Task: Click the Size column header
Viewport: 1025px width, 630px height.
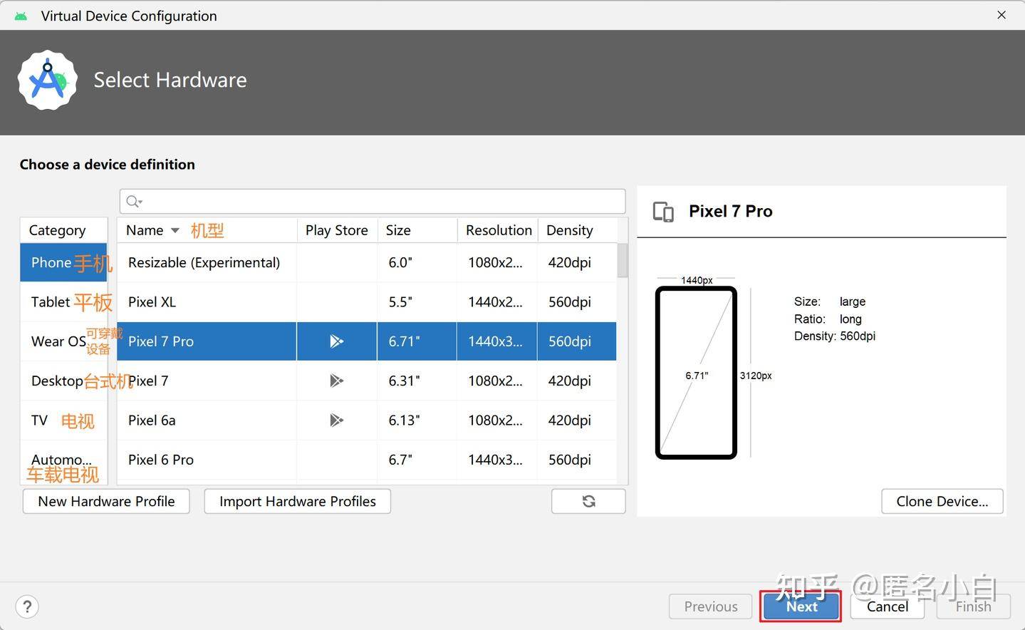Action: tap(417, 230)
